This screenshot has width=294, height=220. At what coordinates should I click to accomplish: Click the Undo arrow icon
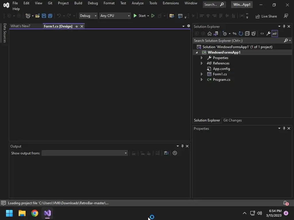[59, 16]
